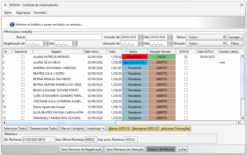Open calendar picker for Liberação Até date

[x=170, y=43]
